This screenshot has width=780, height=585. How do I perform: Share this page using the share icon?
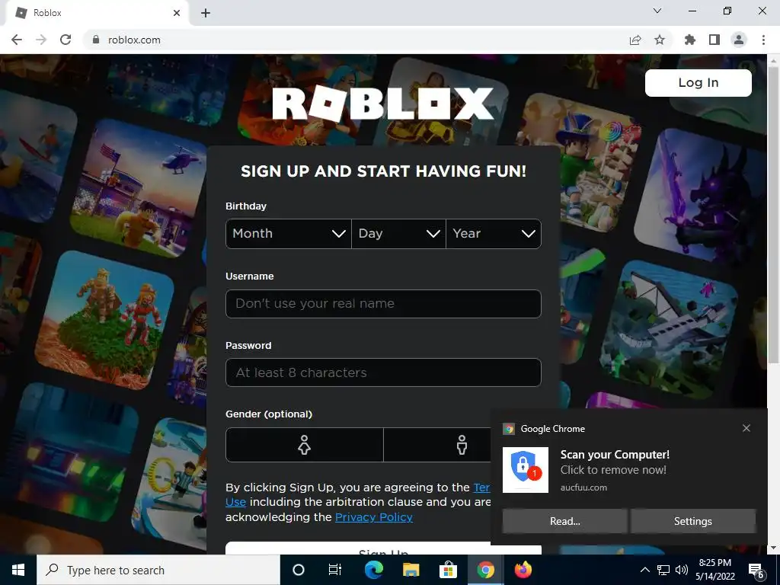635,40
